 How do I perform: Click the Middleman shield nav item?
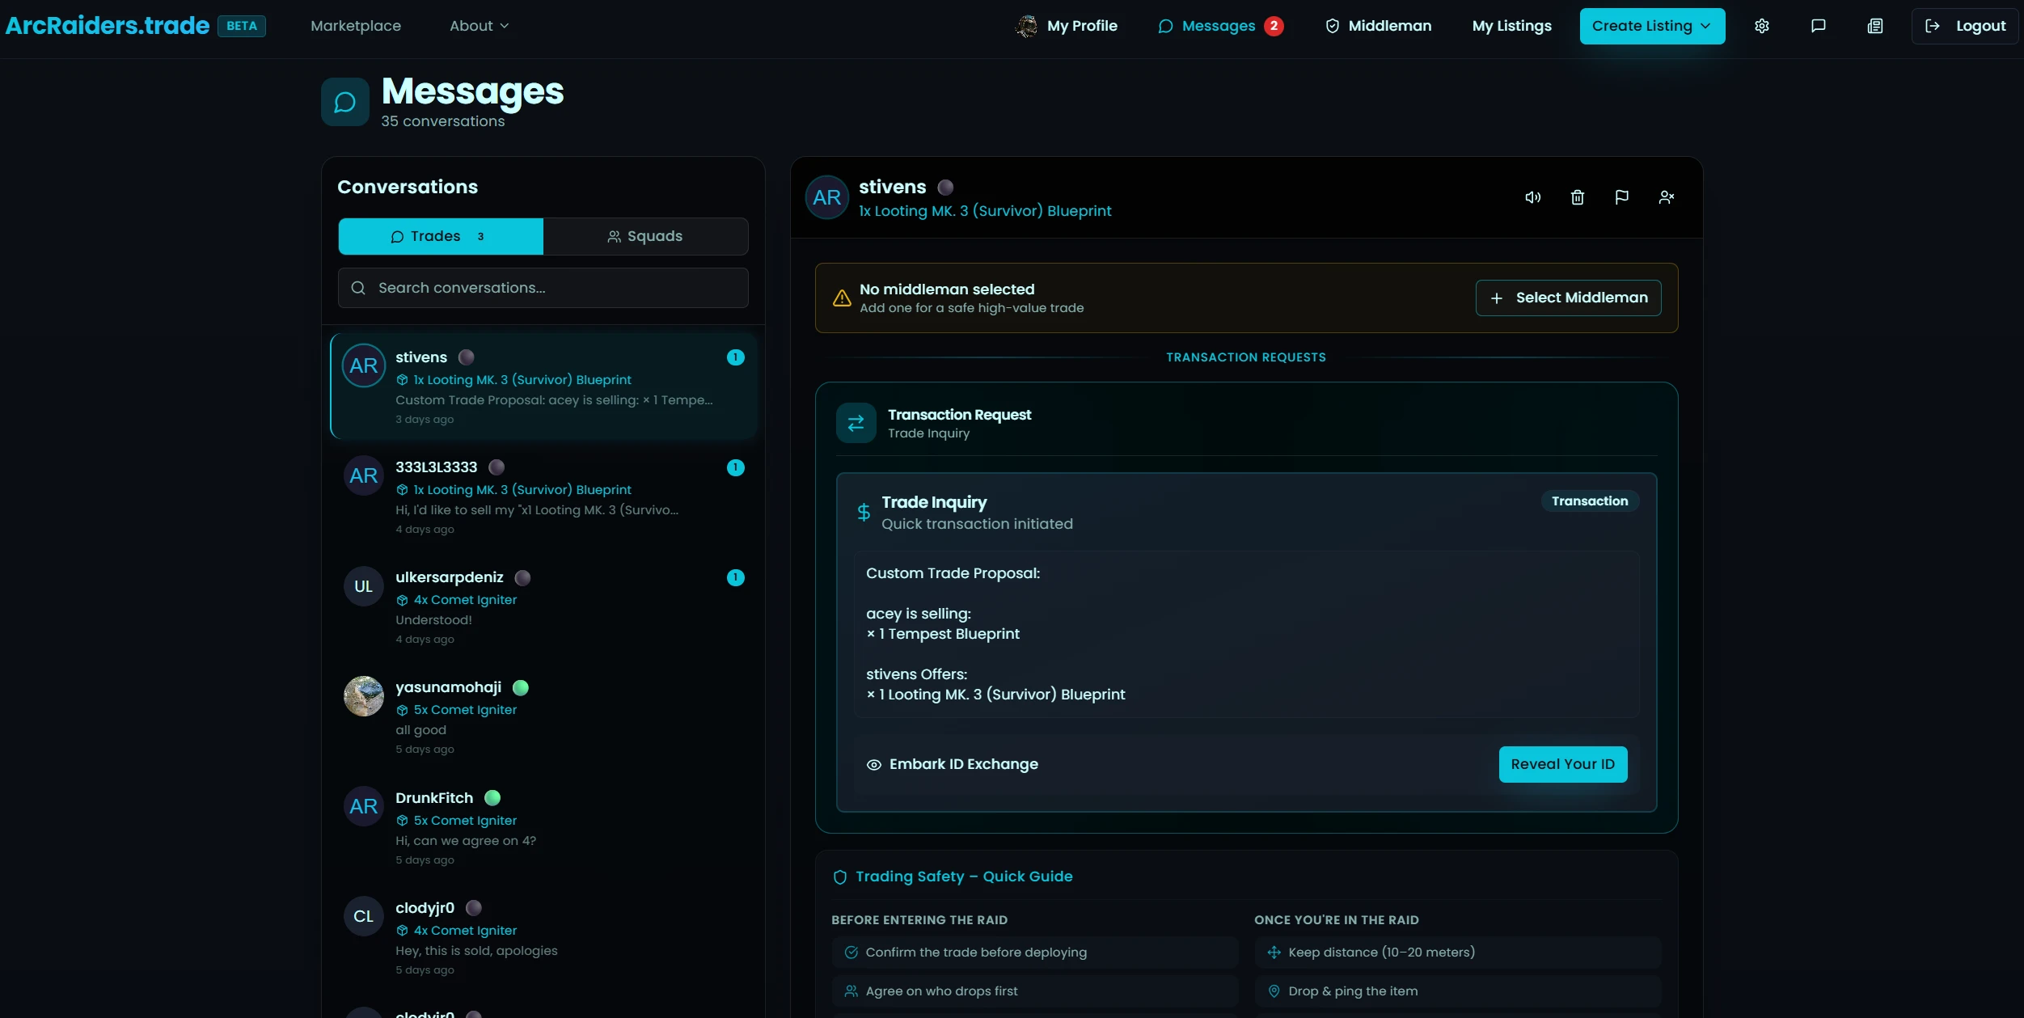click(1378, 26)
